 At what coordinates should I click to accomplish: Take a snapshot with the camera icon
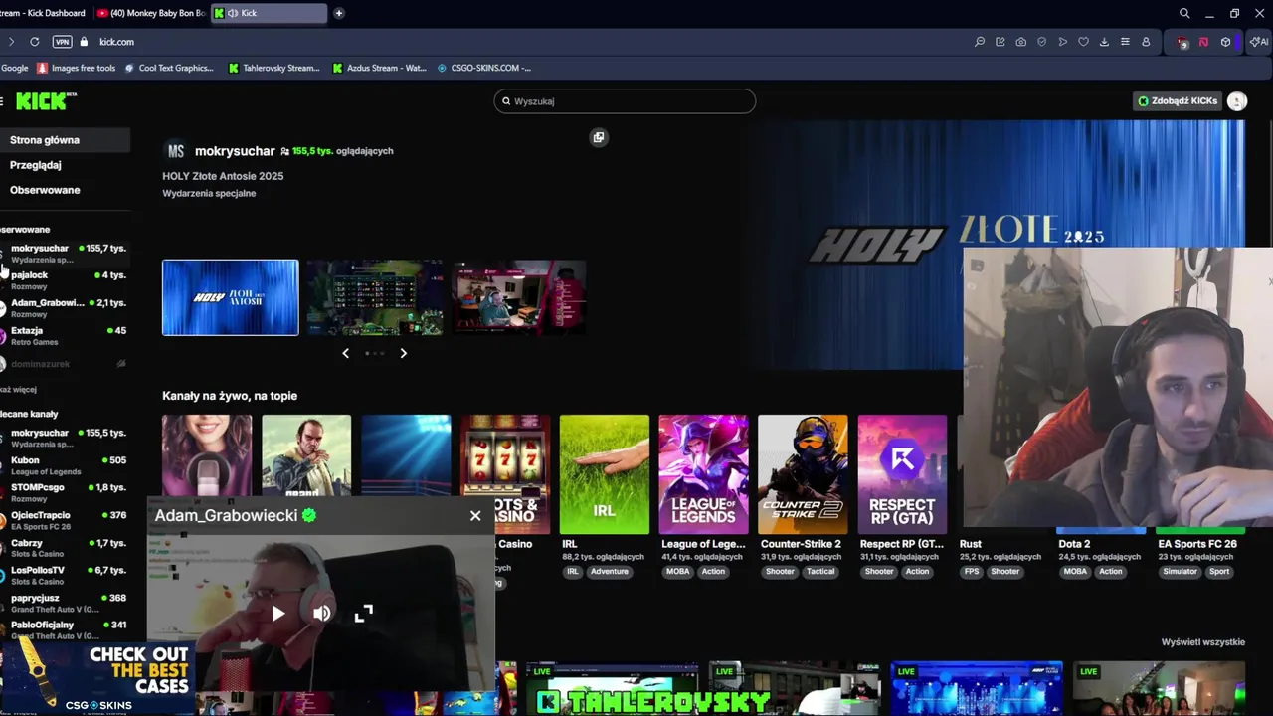click(x=1021, y=42)
